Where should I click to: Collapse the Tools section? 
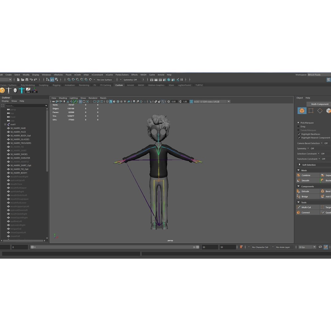pos(299,202)
